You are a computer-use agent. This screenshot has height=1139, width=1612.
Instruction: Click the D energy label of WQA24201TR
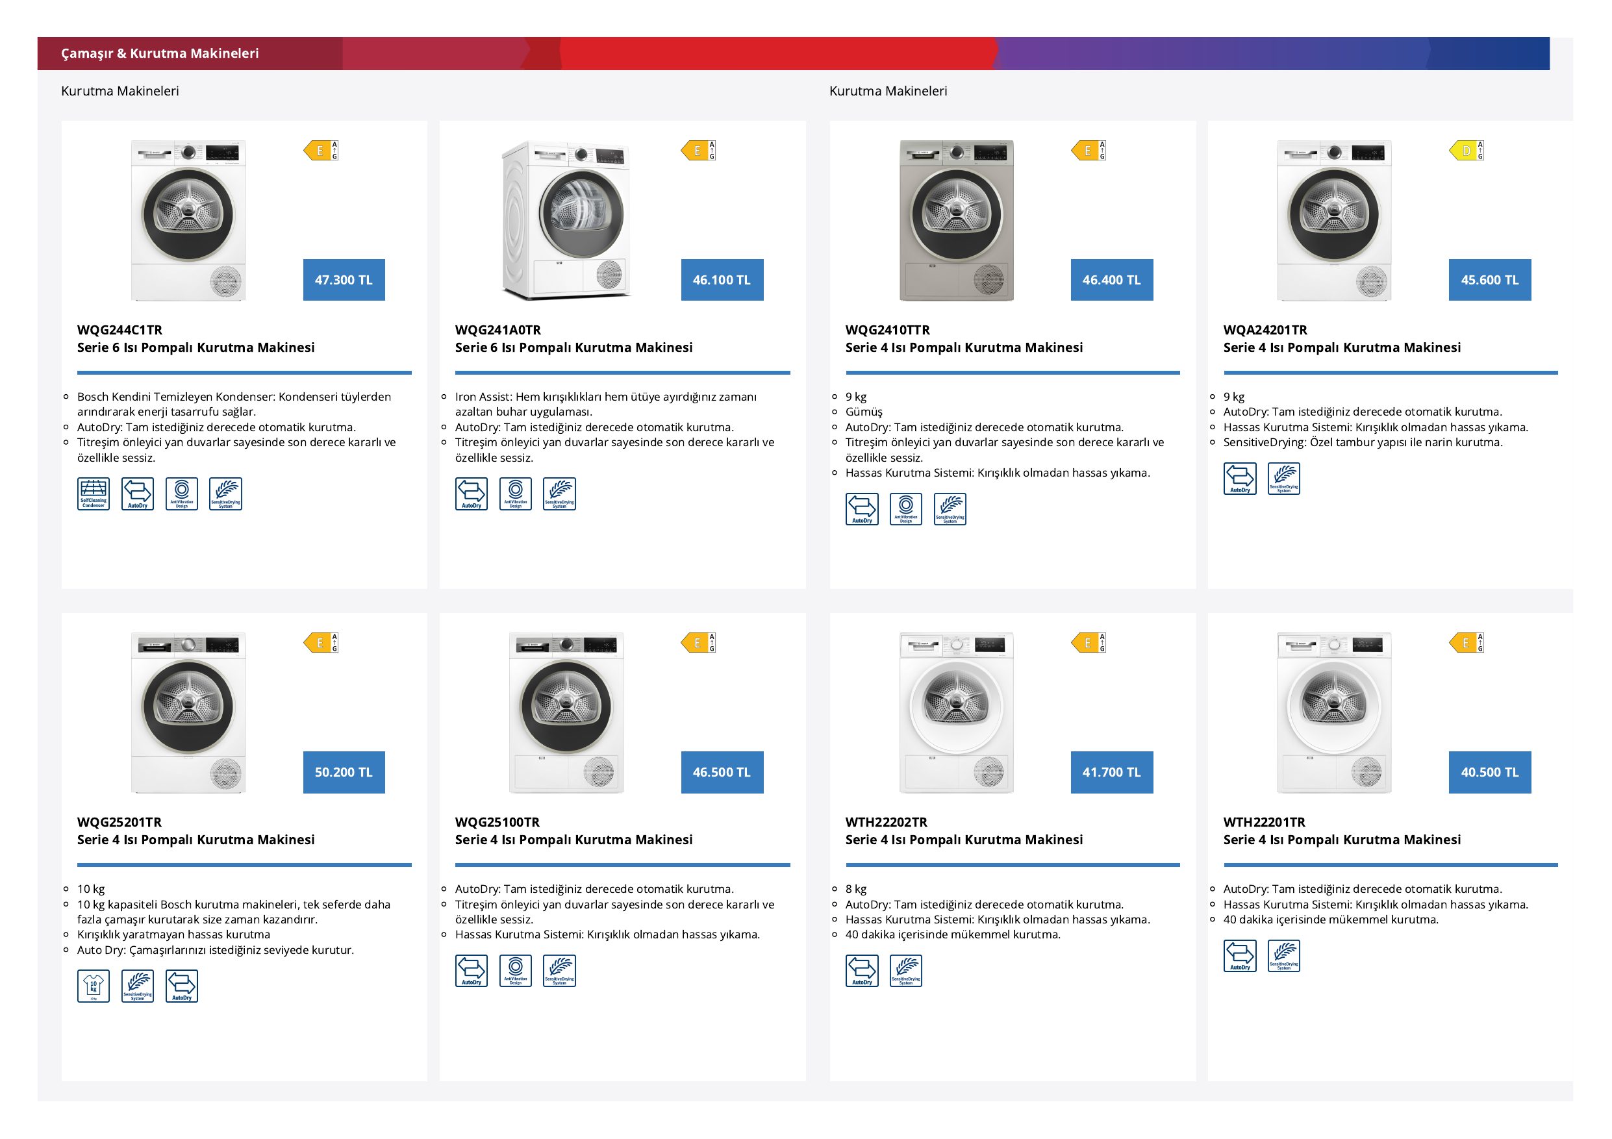coord(1467,150)
